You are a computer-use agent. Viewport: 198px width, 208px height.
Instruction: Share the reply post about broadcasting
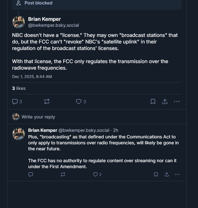tap(167, 174)
